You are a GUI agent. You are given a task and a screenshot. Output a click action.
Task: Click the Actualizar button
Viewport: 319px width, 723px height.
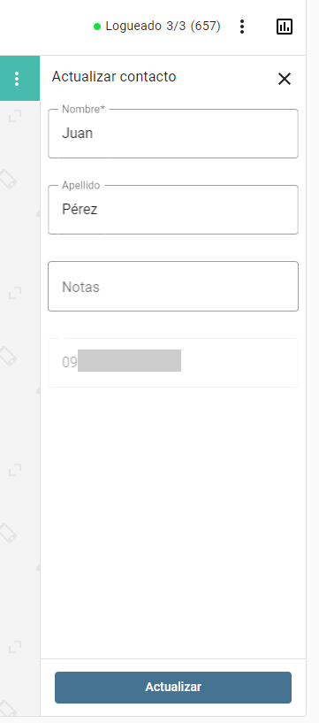[173, 688]
